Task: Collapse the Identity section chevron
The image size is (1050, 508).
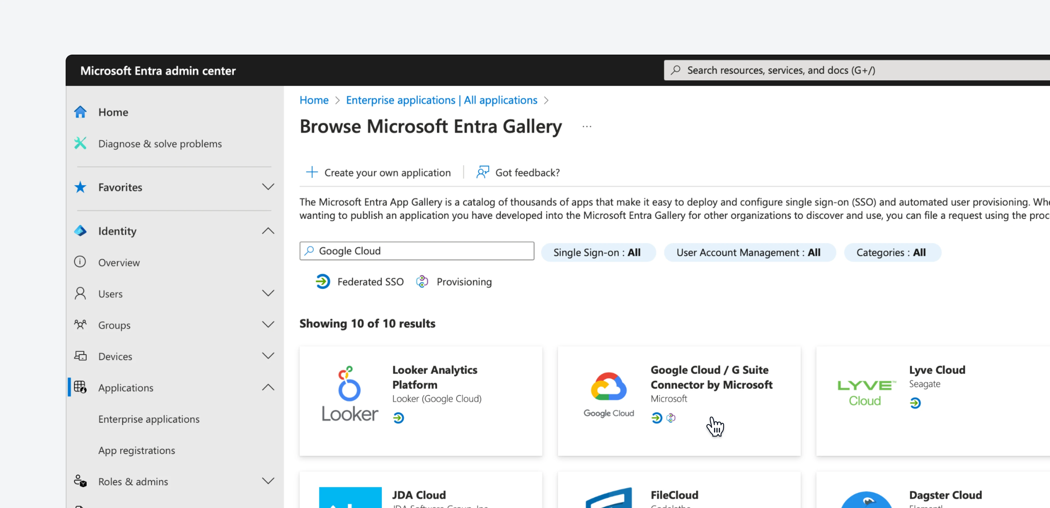Action: 268,231
